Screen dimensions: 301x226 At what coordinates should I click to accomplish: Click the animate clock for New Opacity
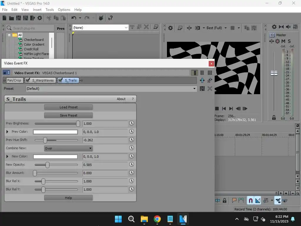coord(131,164)
